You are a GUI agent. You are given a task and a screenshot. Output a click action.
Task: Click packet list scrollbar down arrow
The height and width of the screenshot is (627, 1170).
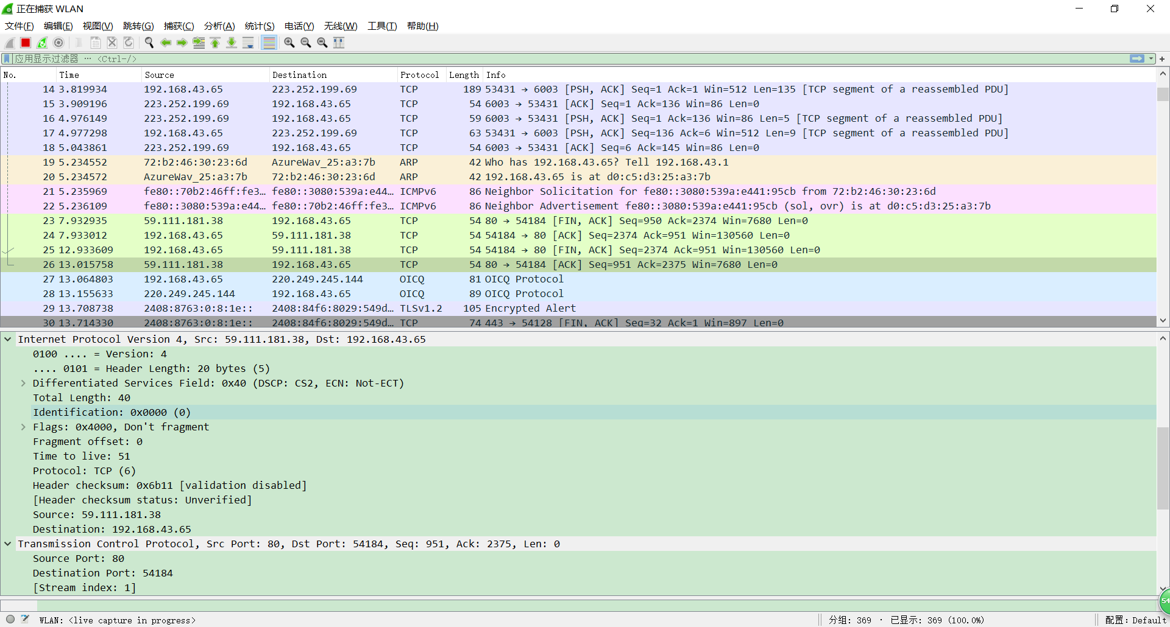1163,321
